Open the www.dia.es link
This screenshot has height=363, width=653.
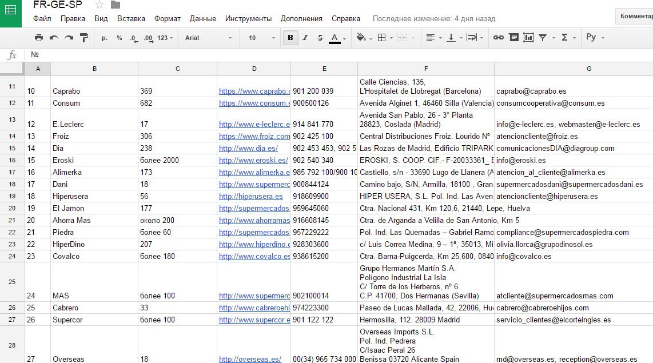(248, 149)
